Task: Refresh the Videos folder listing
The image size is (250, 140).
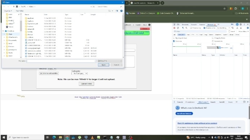Action: pos(94,6)
